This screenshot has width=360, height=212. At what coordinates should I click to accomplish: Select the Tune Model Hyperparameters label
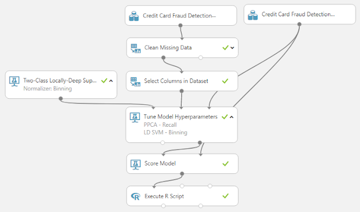(x=181, y=117)
